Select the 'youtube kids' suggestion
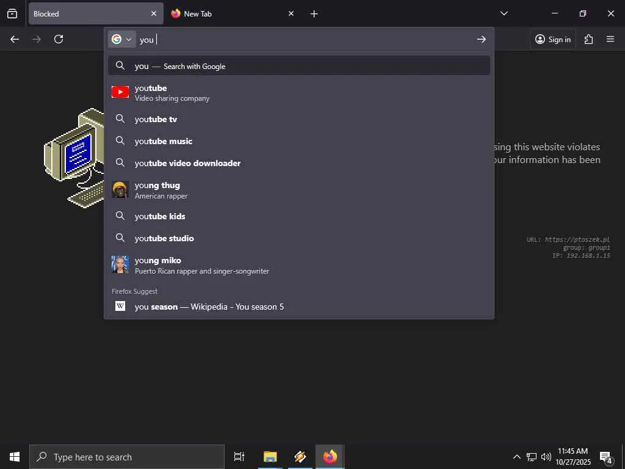 (299, 216)
